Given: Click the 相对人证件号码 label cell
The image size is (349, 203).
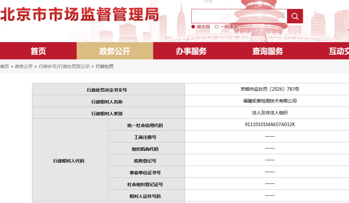Looking at the screenshot, I should pos(147,195).
